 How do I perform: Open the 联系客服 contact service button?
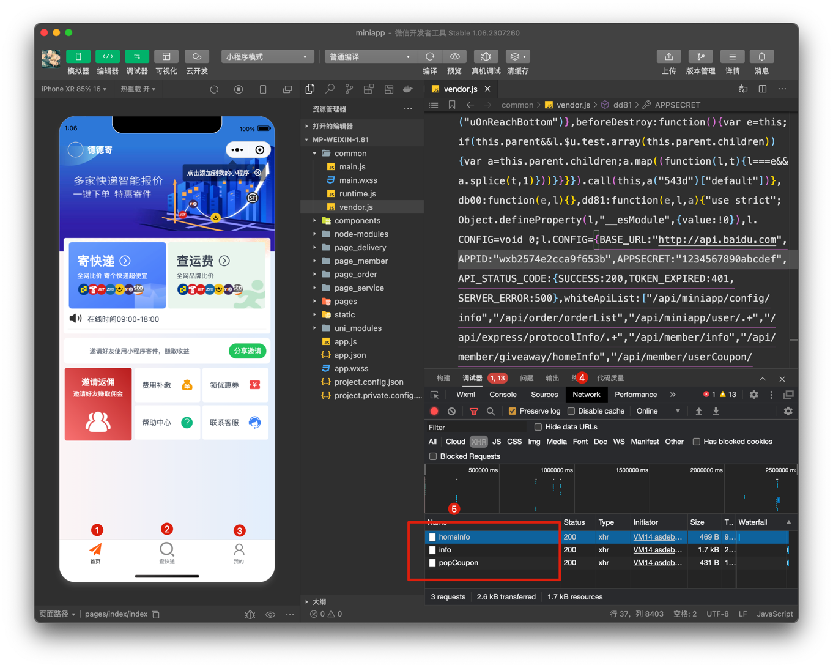235,422
